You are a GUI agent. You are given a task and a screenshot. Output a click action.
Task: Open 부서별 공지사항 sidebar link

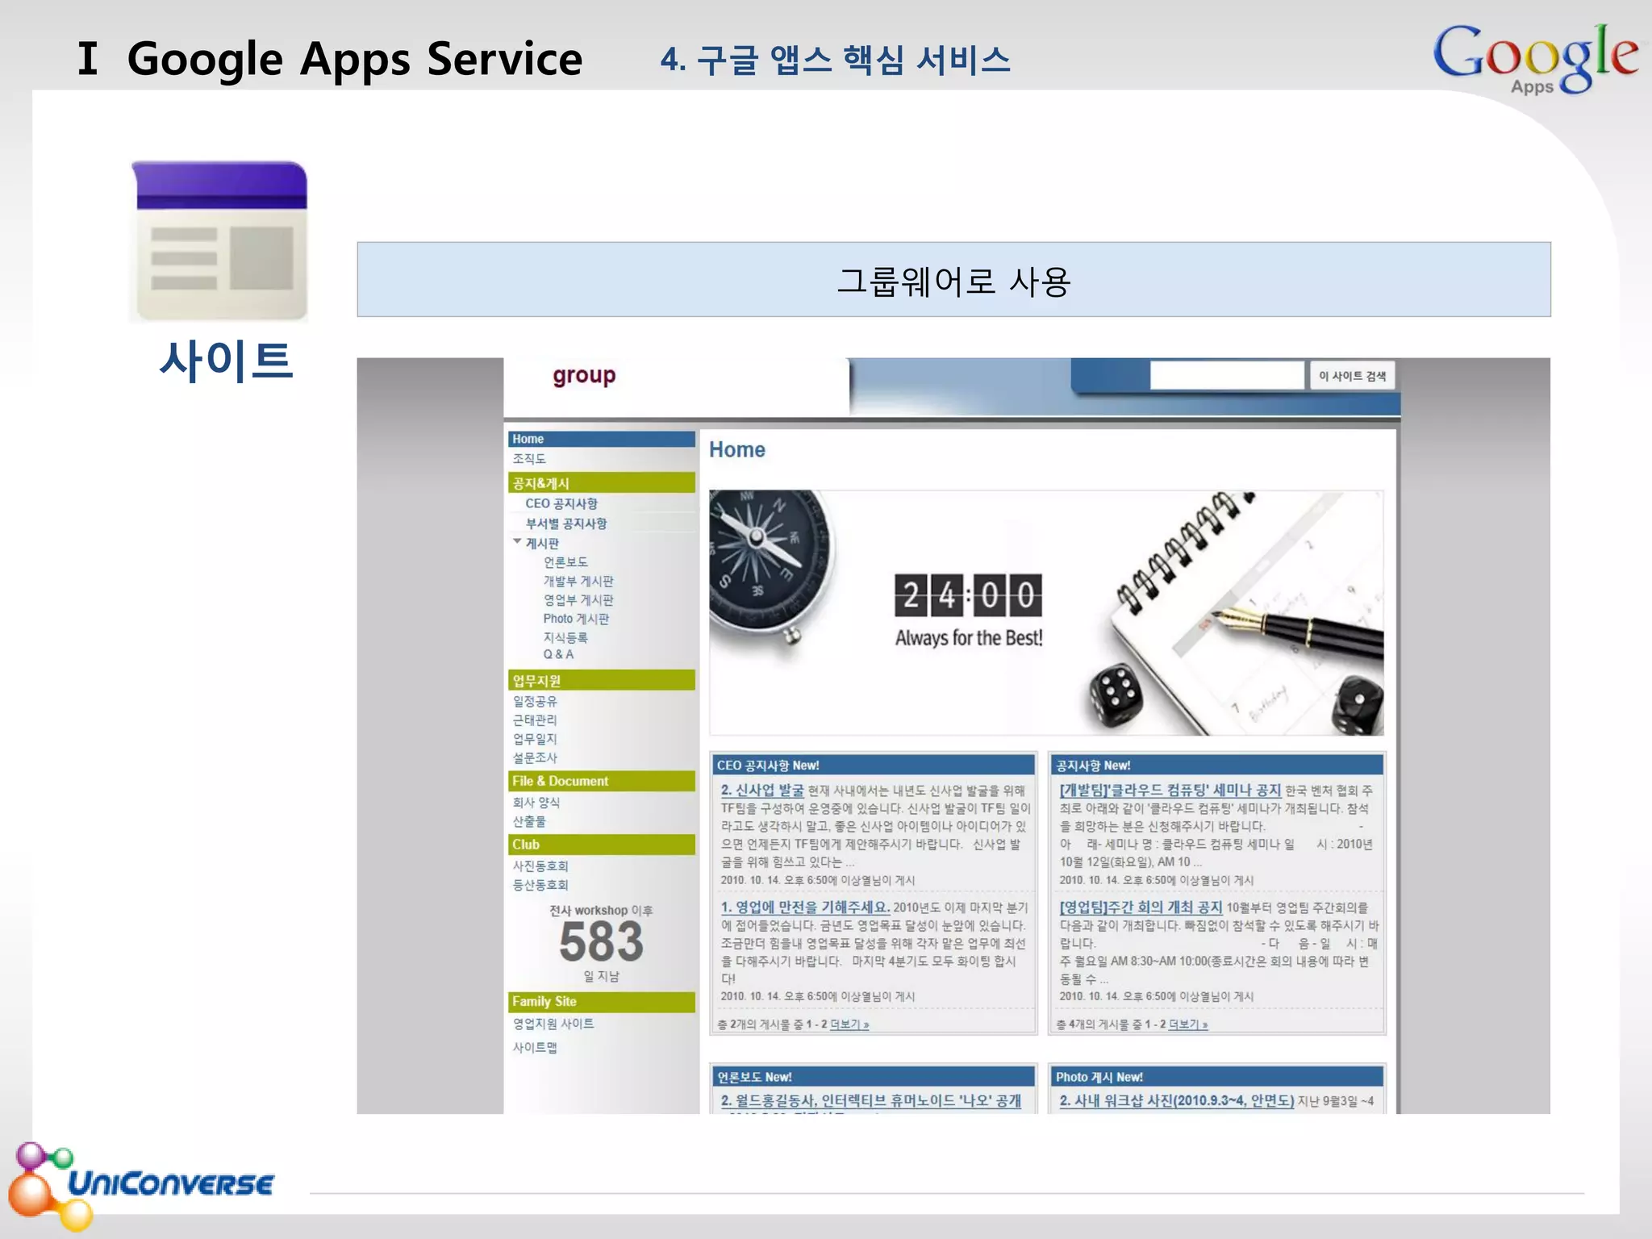566,524
